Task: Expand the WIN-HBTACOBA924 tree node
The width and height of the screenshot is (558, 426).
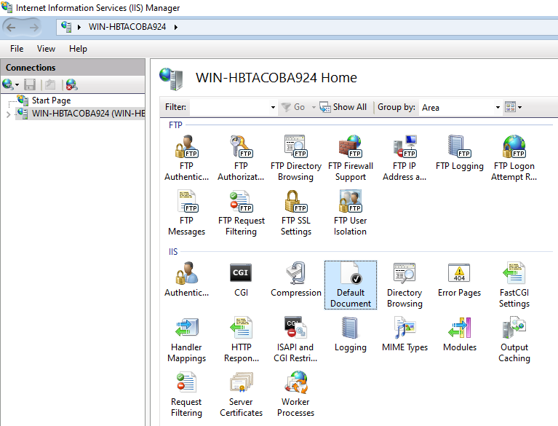Action: coord(8,114)
